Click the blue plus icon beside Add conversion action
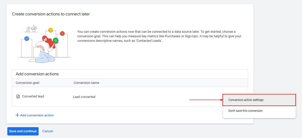 click(x=17, y=115)
